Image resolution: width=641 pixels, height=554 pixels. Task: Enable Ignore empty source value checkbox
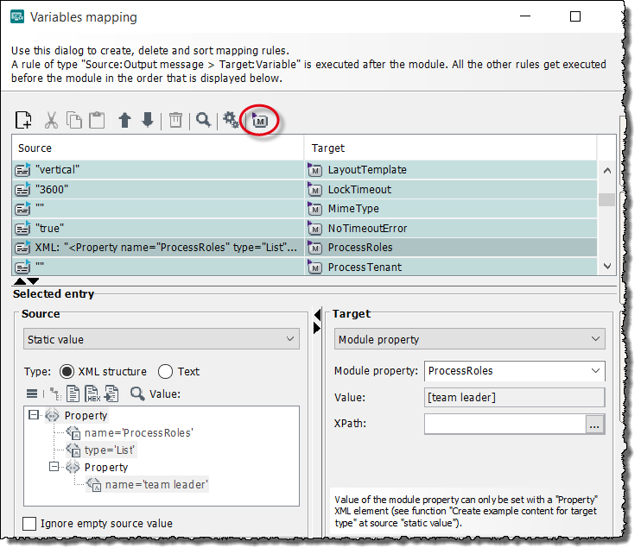(30, 524)
